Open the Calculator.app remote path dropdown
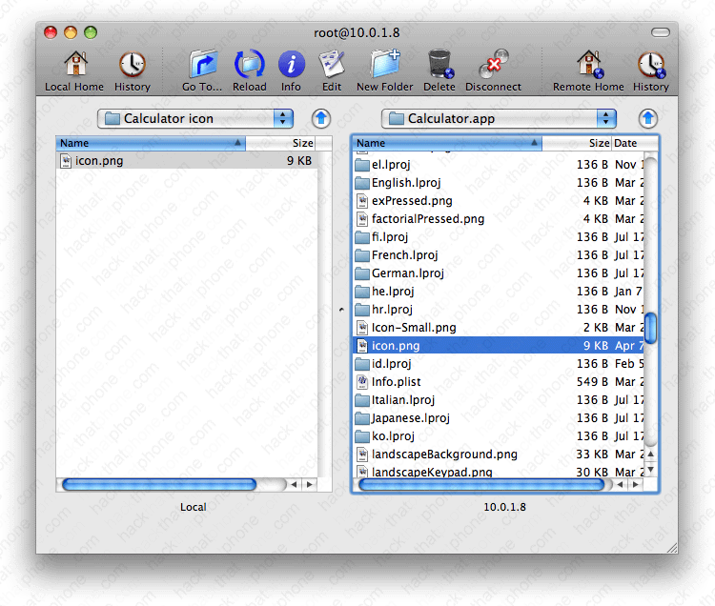 (x=499, y=118)
